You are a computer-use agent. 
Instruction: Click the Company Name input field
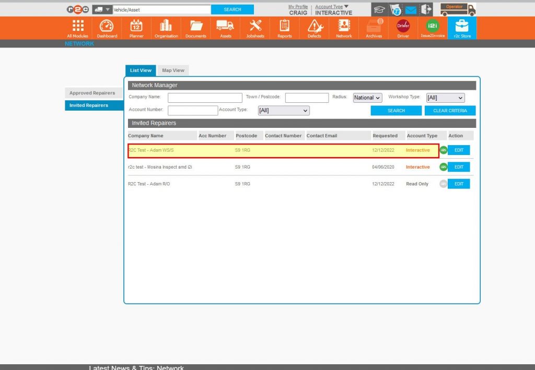[x=205, y=98]
